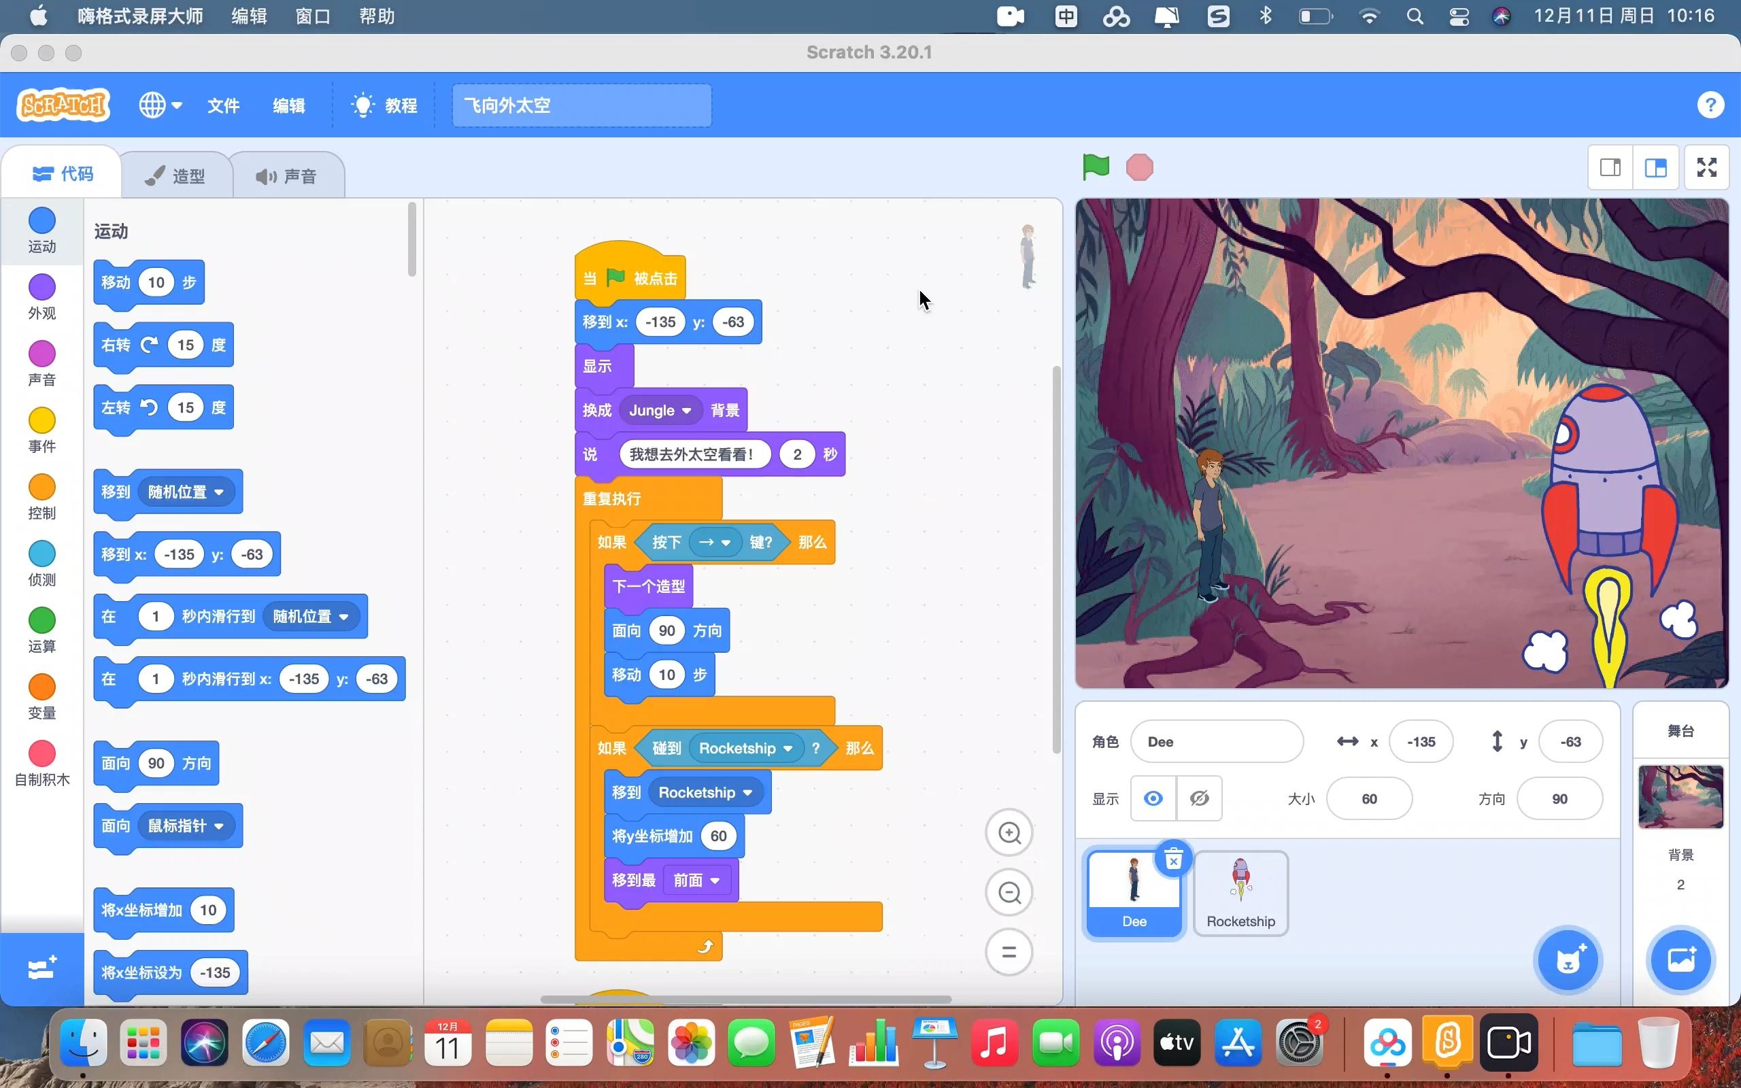Open the language globe dropdown

pos(160,105)
